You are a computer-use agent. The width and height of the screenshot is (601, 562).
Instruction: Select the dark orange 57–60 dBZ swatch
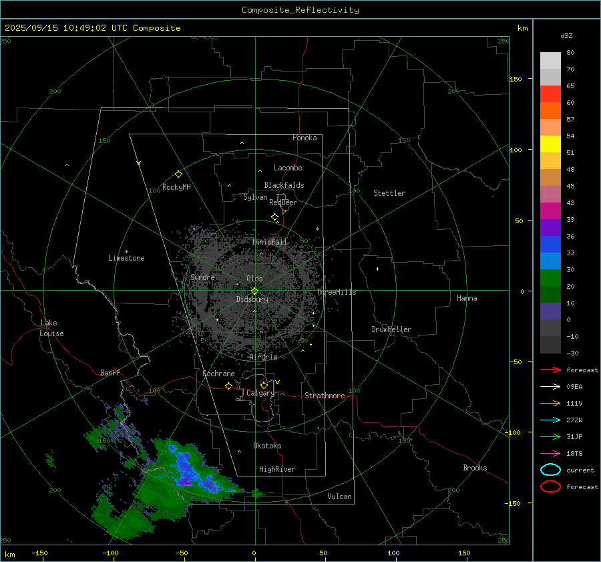[550, 111]
